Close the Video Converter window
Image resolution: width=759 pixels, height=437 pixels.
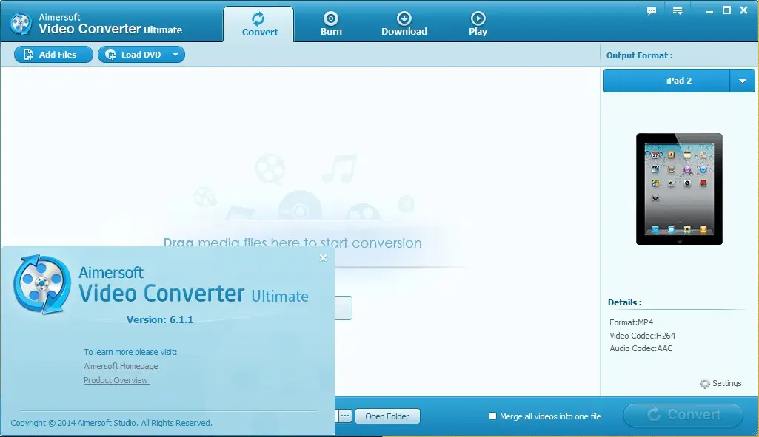click(x=744, y=10)
